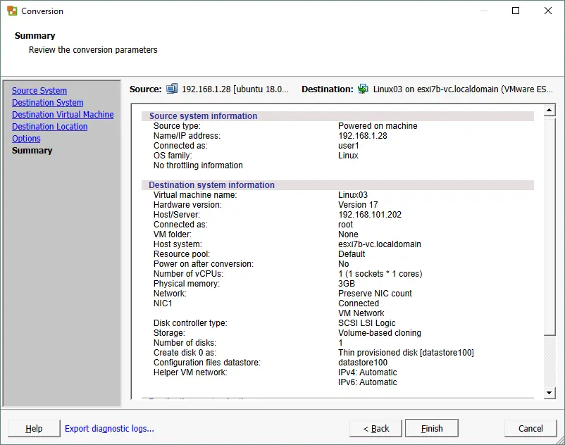This screenshot has width=565, height=445.
Task: Click the summary vertical scrollbar thumb
Action: point(549,225)
